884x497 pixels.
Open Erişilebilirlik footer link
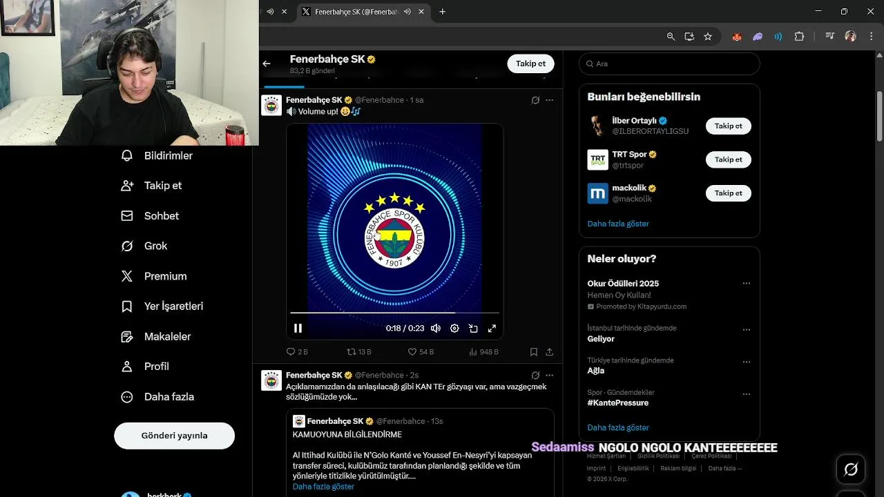pyautogui.click(x=633, y=468)
